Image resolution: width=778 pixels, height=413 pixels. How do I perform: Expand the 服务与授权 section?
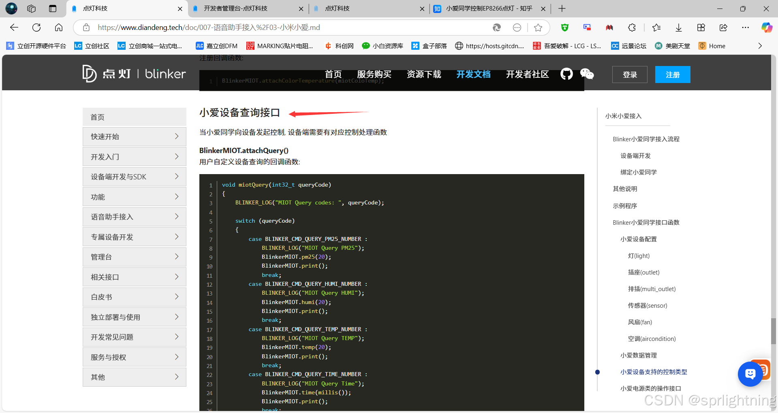coord(135,357)
